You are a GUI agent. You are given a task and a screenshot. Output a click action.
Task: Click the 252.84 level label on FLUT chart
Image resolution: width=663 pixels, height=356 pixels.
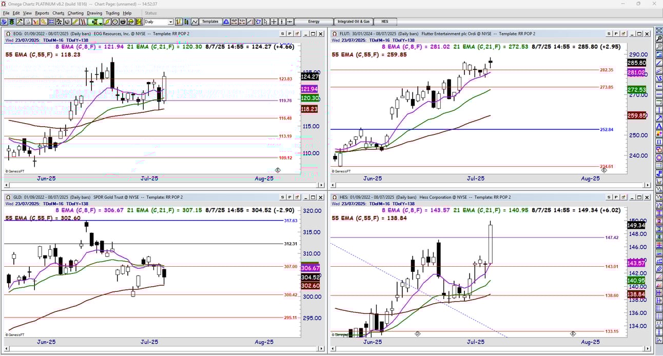607,129
